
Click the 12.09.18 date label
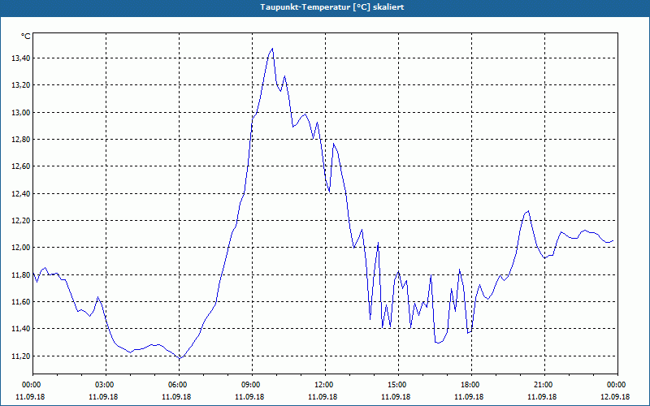pyautogui.click(x=615, y=397)
